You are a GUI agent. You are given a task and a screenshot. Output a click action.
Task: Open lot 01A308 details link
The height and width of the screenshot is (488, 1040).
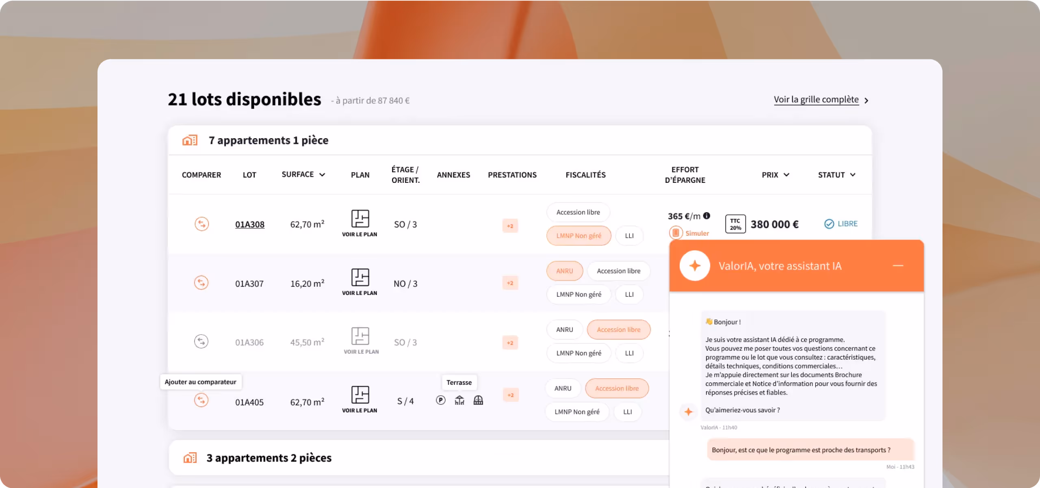coord(249,224)
